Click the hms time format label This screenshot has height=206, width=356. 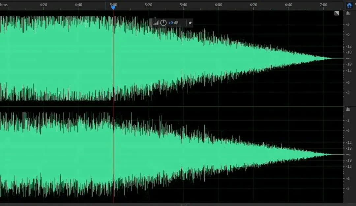(4, 5)
